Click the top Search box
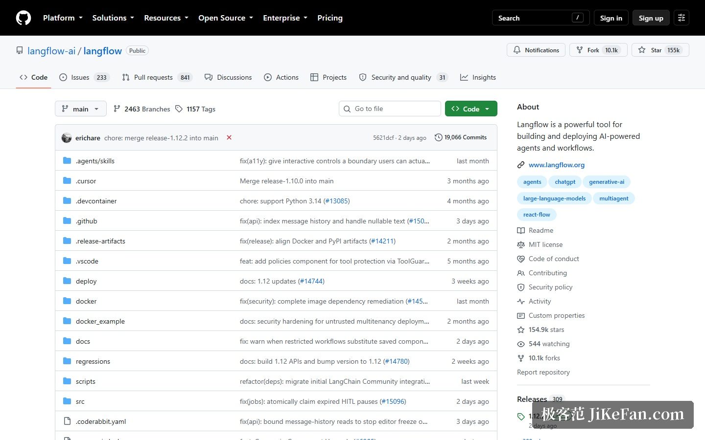 (x=540, y=18)
